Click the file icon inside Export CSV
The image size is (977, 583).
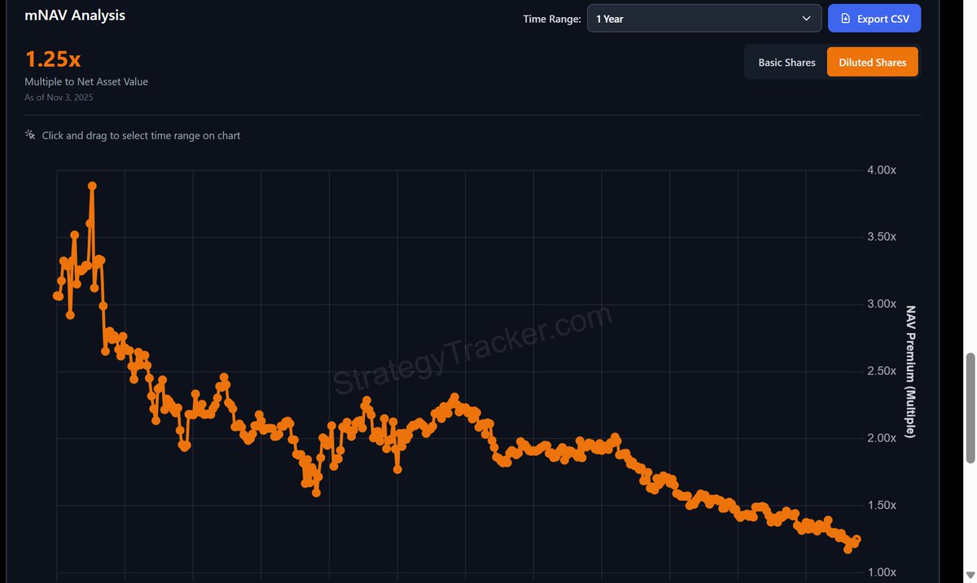coord(845,19)
